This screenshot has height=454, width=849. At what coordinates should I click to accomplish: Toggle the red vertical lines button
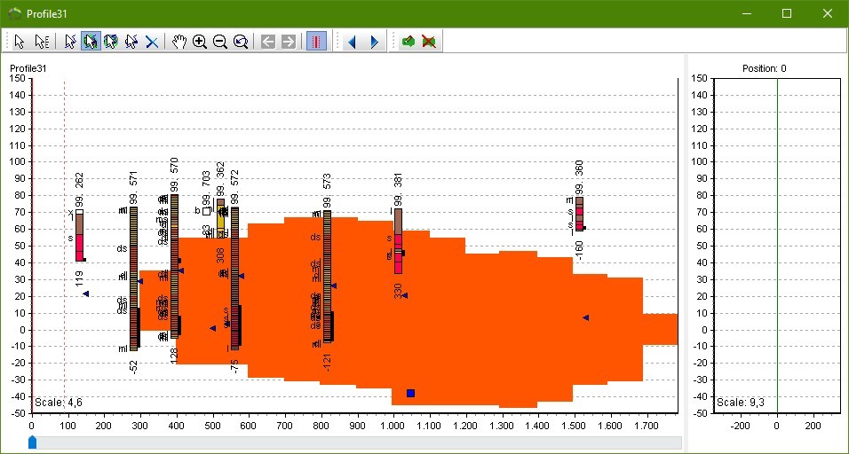tap(316, 42)
